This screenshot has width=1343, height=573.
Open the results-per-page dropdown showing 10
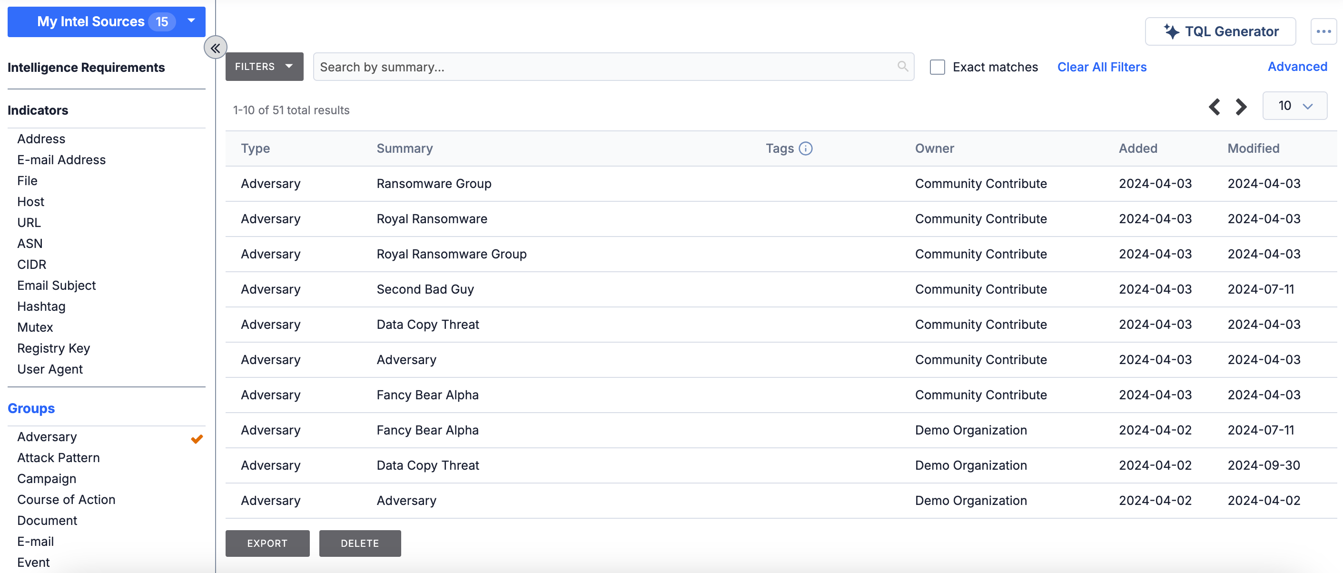pyautogui.click(x=1295, y=105)
